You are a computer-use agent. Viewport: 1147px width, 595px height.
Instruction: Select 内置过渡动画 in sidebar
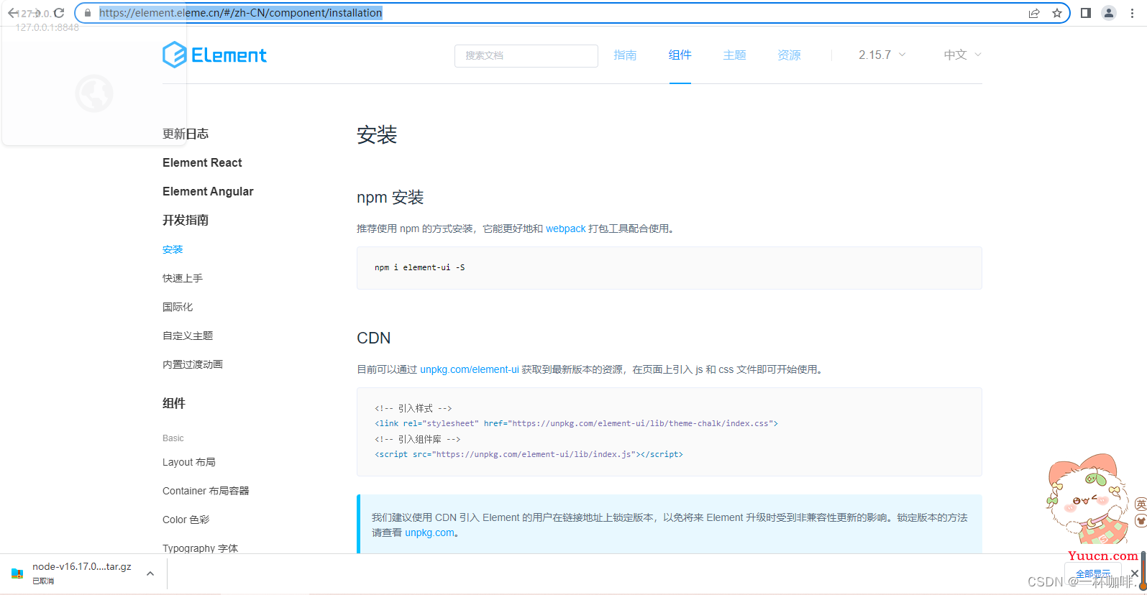point(193,364)
